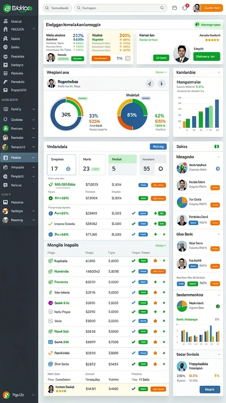Click the orange button in the 1680DHD row
Screen dimensions: 226x403
point(159,271)
